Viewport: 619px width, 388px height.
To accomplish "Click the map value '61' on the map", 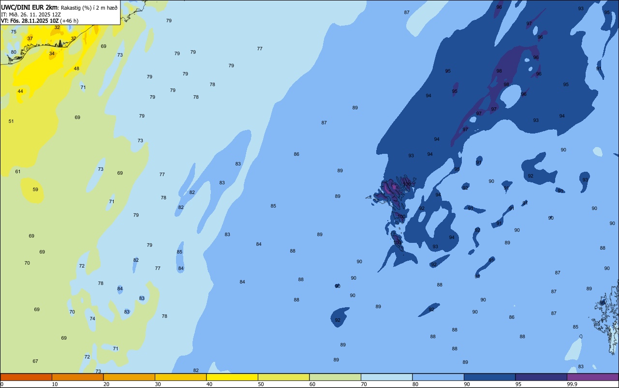I will coord(18,172).
